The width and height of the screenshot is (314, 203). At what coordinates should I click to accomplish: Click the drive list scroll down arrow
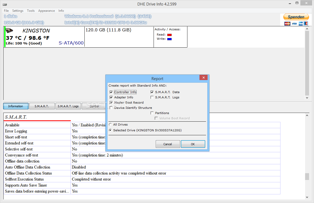(307, 98)
